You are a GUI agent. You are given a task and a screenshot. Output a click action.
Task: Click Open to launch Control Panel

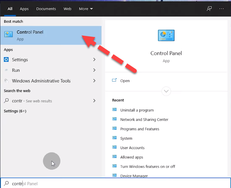(x=125, y=81)
